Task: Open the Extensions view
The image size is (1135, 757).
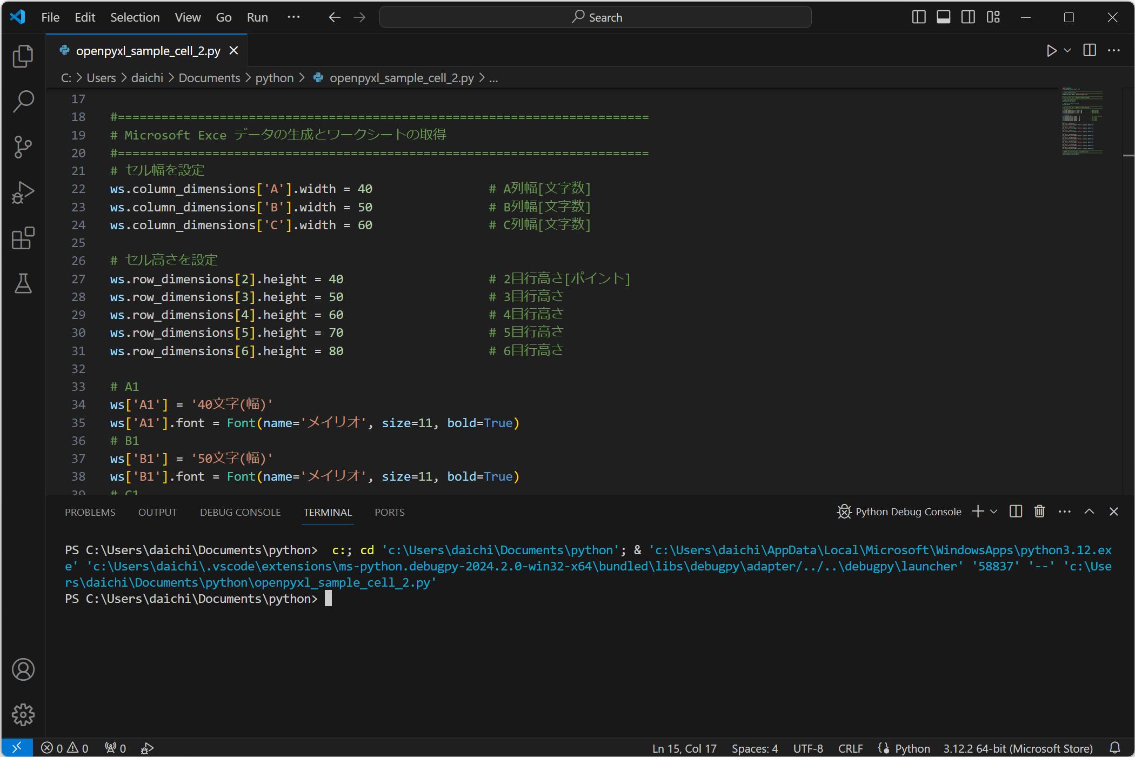Action: pos(23,238)
